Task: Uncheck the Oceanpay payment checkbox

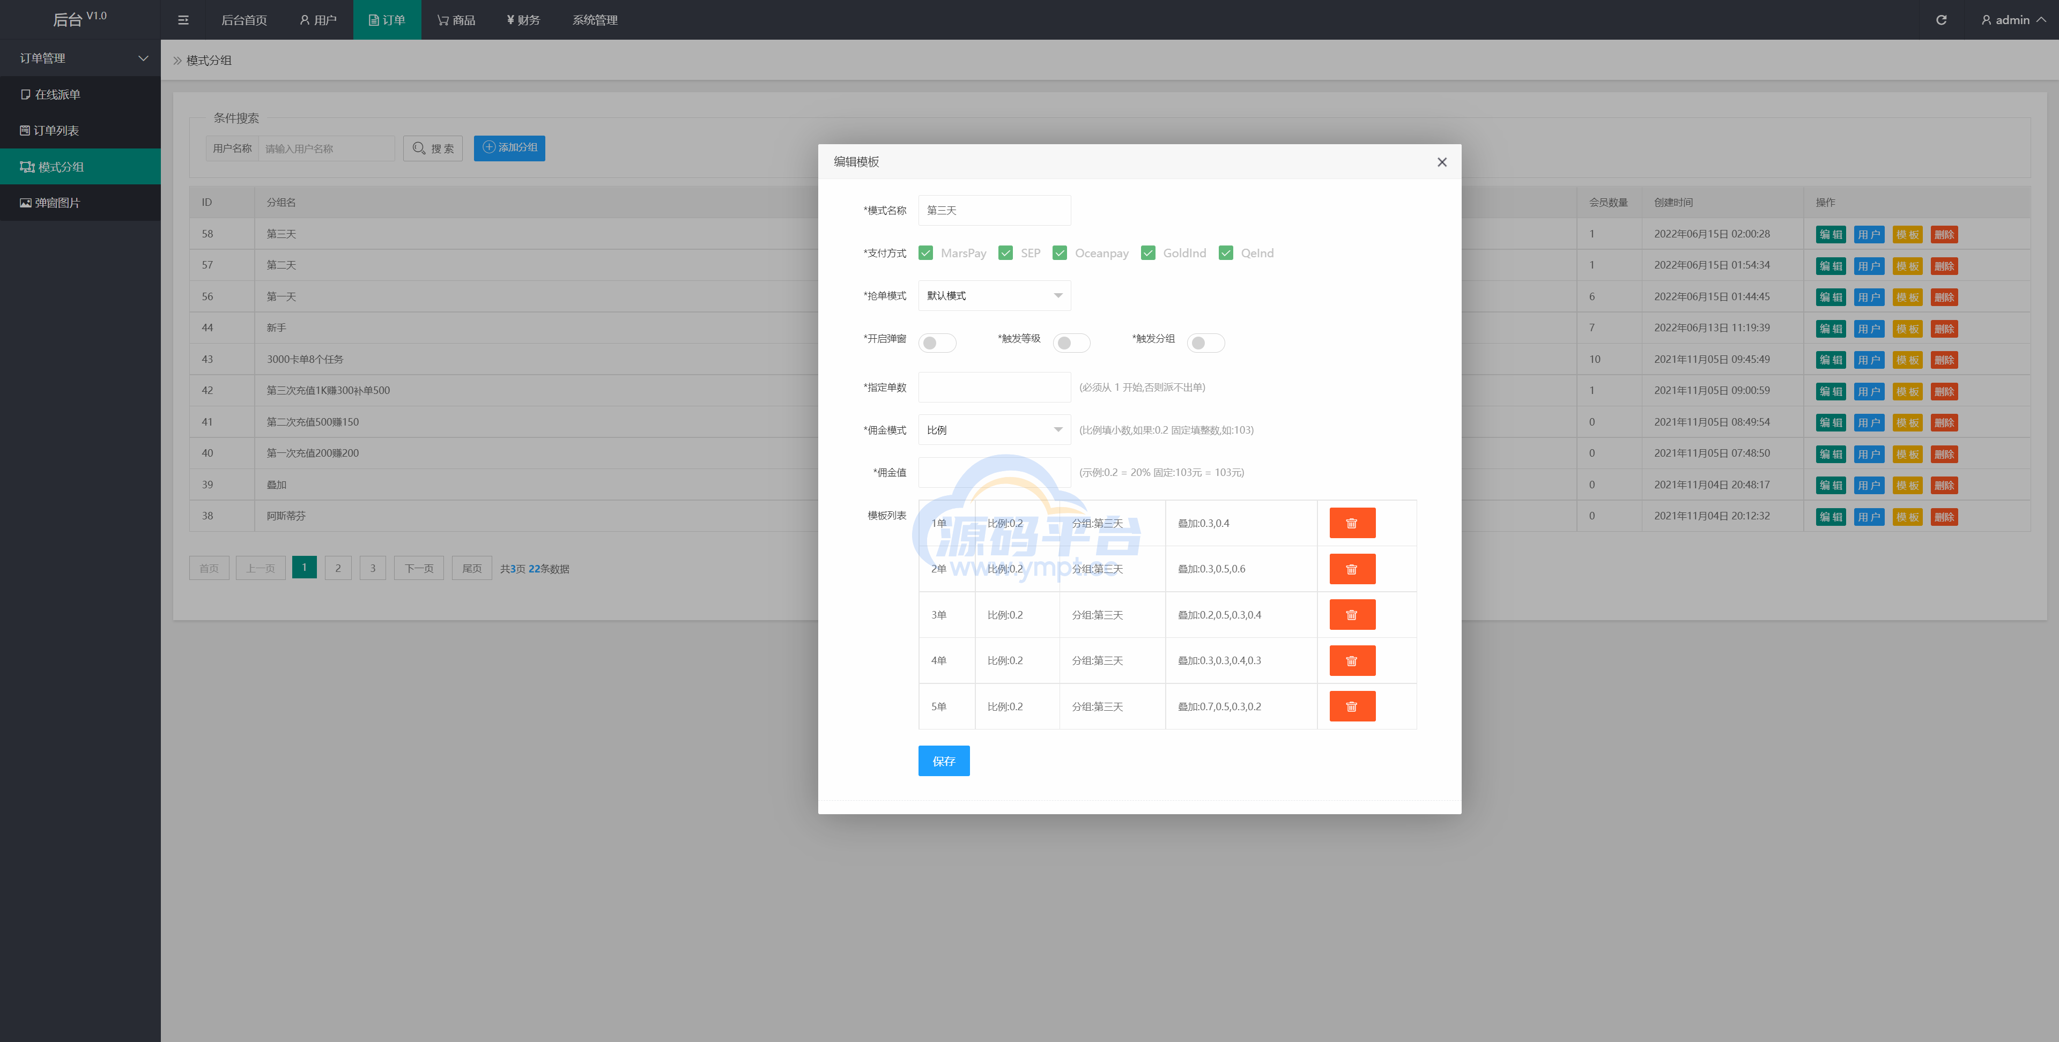Action: coord(1060,254)
